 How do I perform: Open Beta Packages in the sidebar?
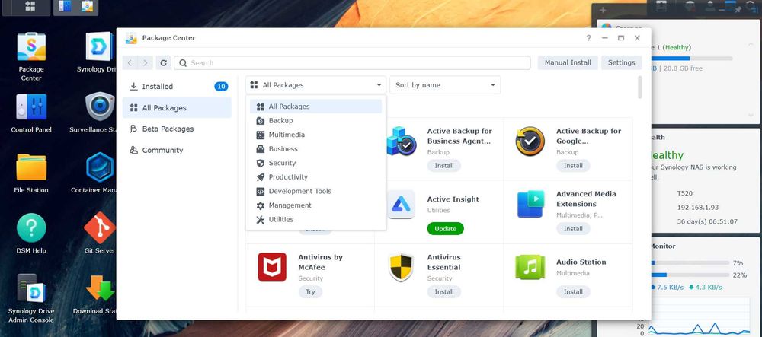(177, 129)
